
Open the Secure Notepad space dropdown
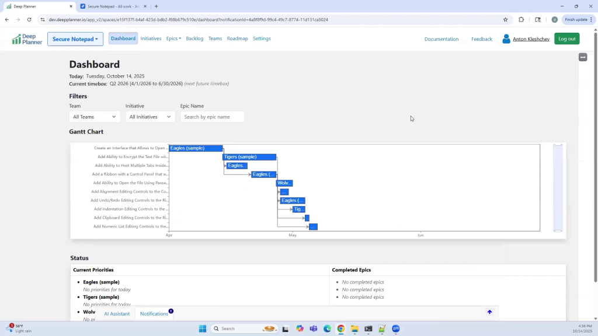coord(75,39)
